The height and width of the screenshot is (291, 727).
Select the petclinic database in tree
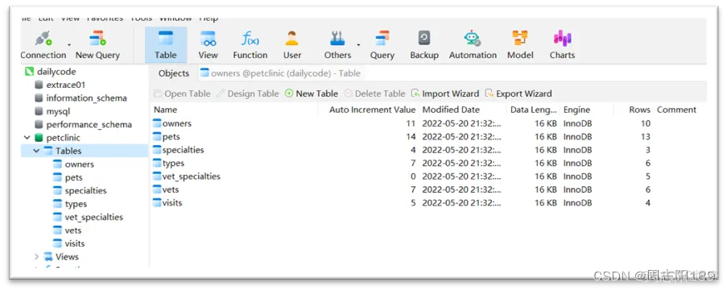(57, 138)
